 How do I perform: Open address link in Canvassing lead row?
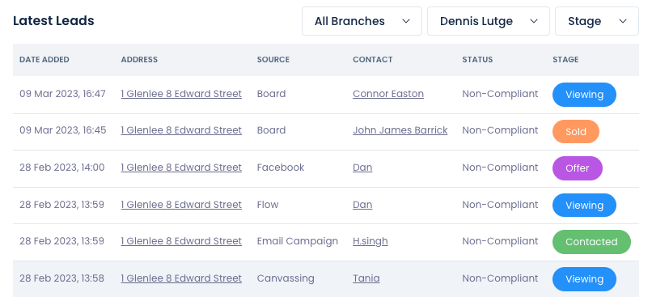[x=181, y=278]
